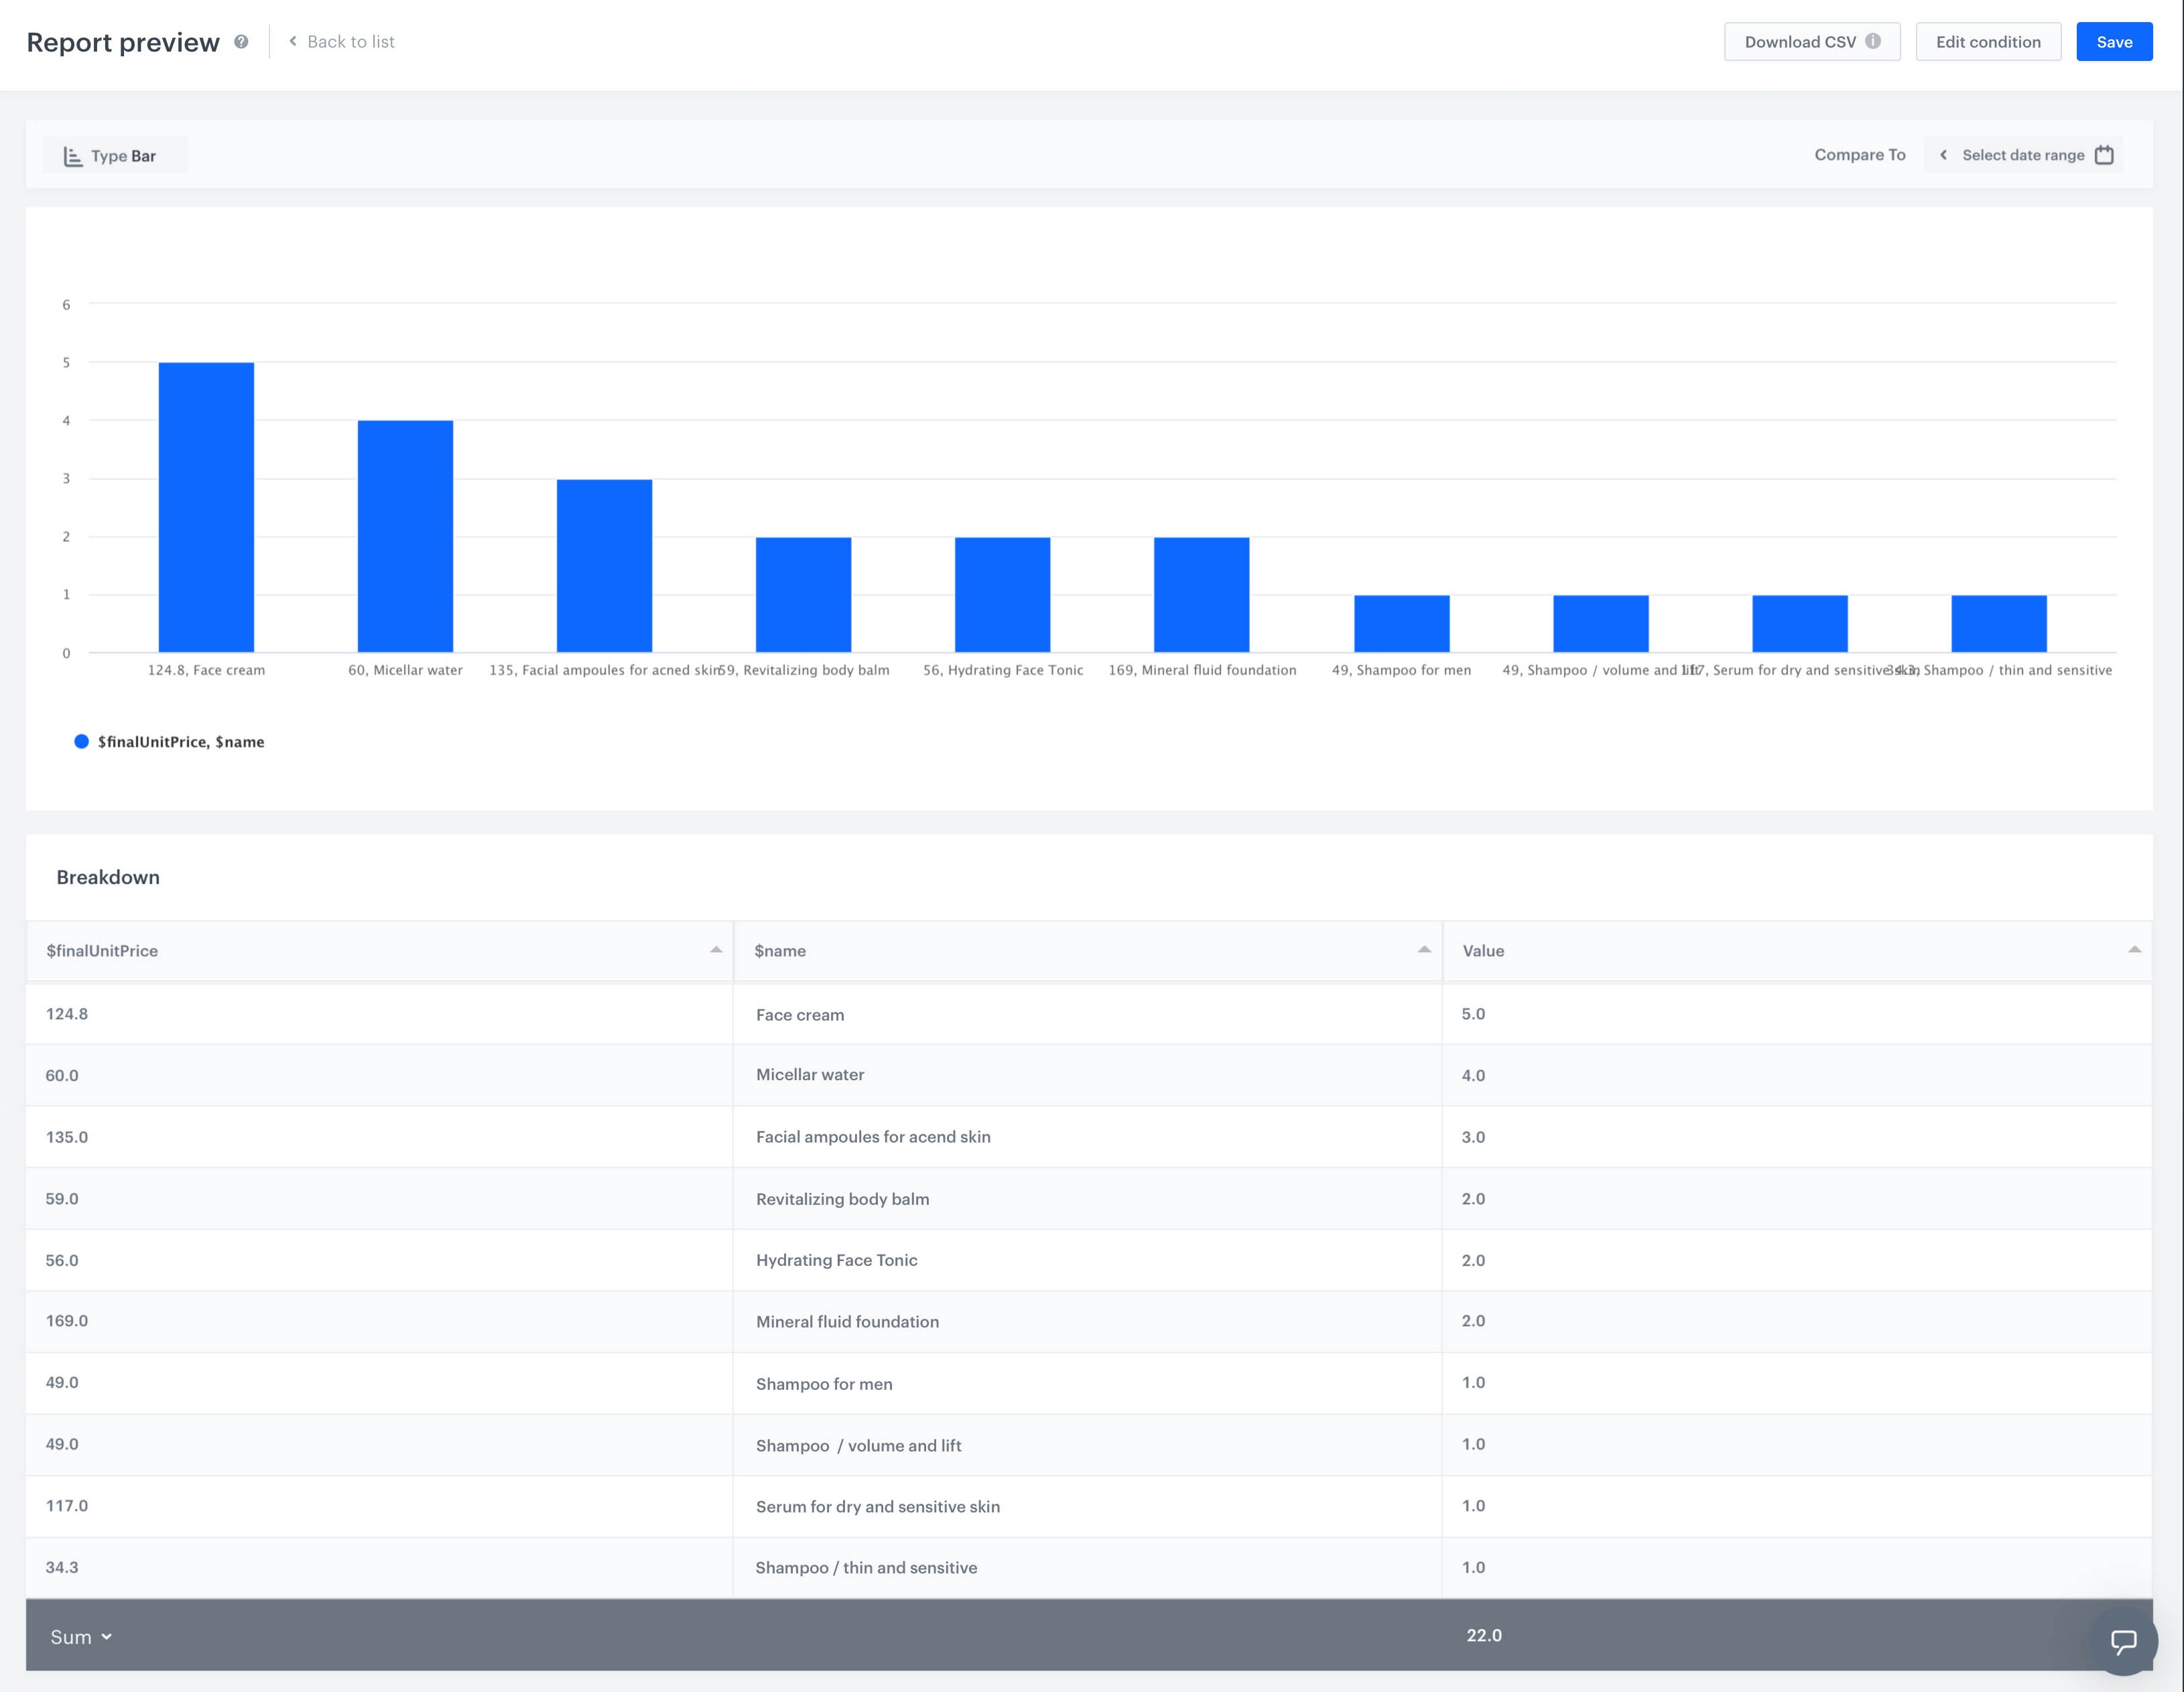Click the chevron left of Select date range
The image size is (2184, 1692).
click(1943, 155)
